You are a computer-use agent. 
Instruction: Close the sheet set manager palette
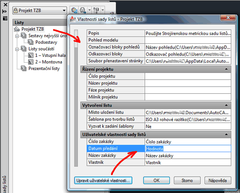(x=5, y=5)
